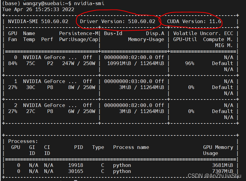Click the Pwr:Usage/Cap header

(x=79, y=39)
